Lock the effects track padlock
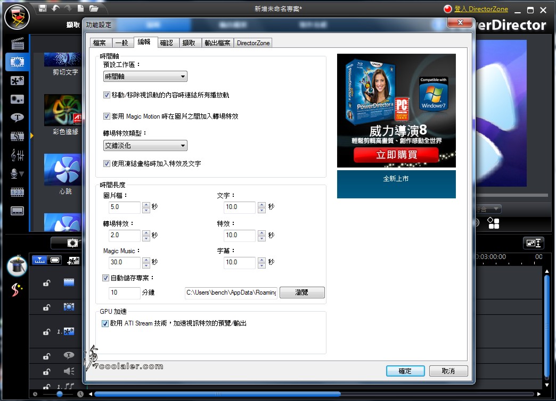556x401 pixels. [46, 307]
